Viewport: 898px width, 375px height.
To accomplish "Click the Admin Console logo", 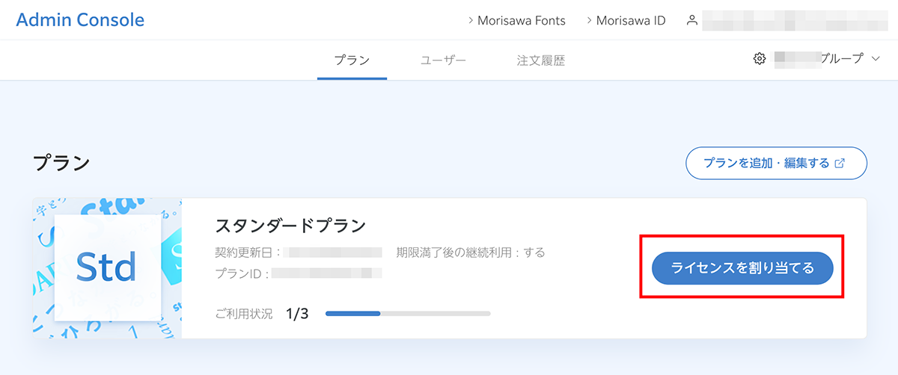I will click(x=80, y=20).
